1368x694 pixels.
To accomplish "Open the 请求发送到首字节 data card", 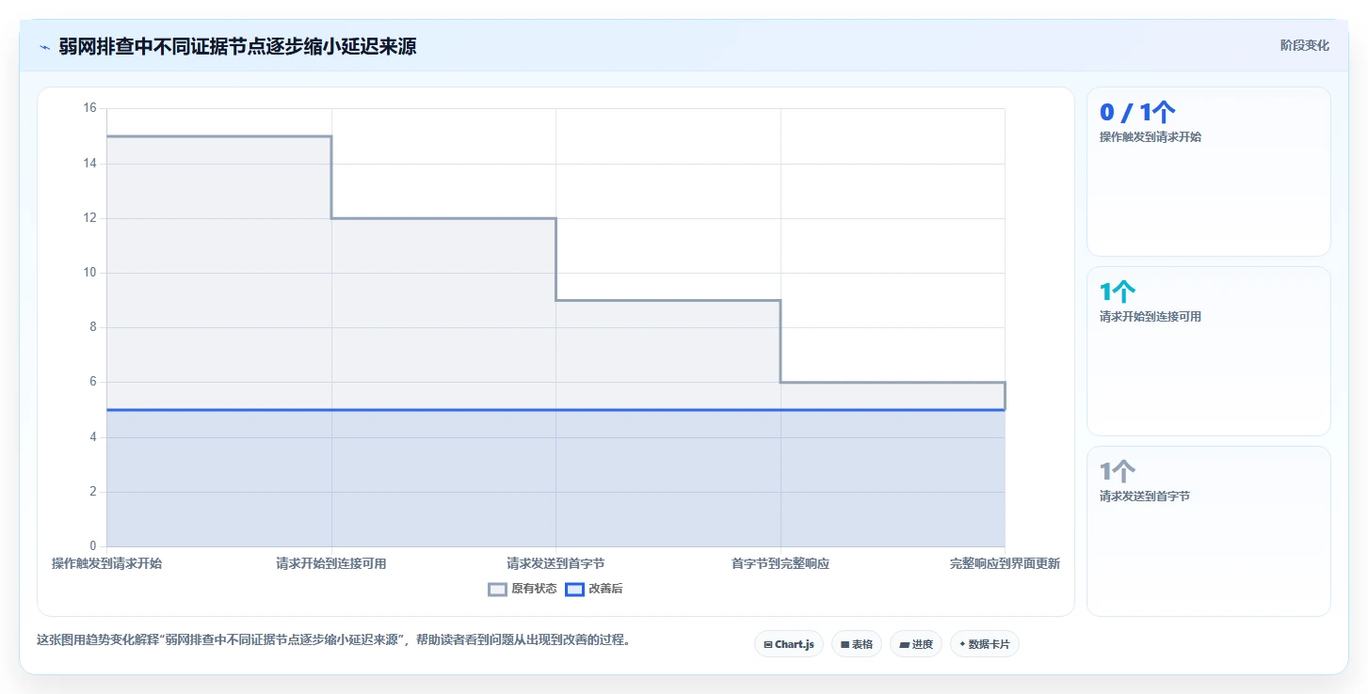I will coord(1208,530).
